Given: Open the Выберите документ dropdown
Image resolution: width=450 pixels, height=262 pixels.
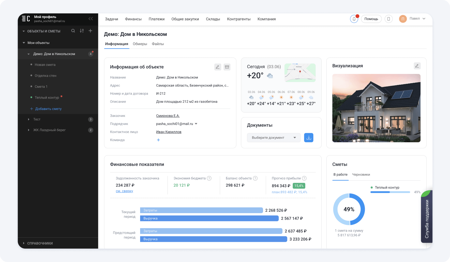Looking at the screenshot, I should pos(273,138).
